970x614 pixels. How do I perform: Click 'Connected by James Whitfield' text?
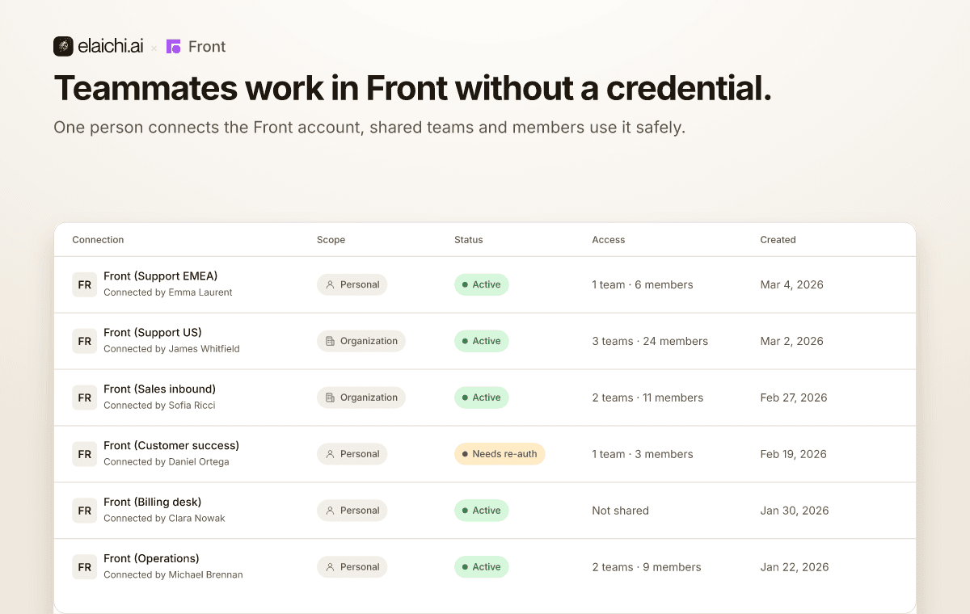[x=171, y=349]
